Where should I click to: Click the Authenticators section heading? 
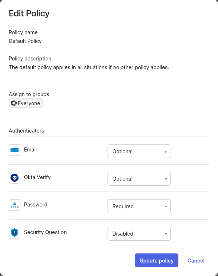coord(27,131)
